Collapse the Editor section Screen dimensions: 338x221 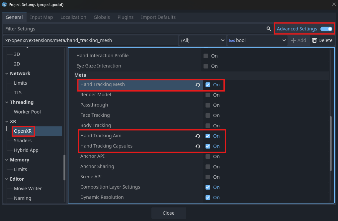click(x=7, y=179)
